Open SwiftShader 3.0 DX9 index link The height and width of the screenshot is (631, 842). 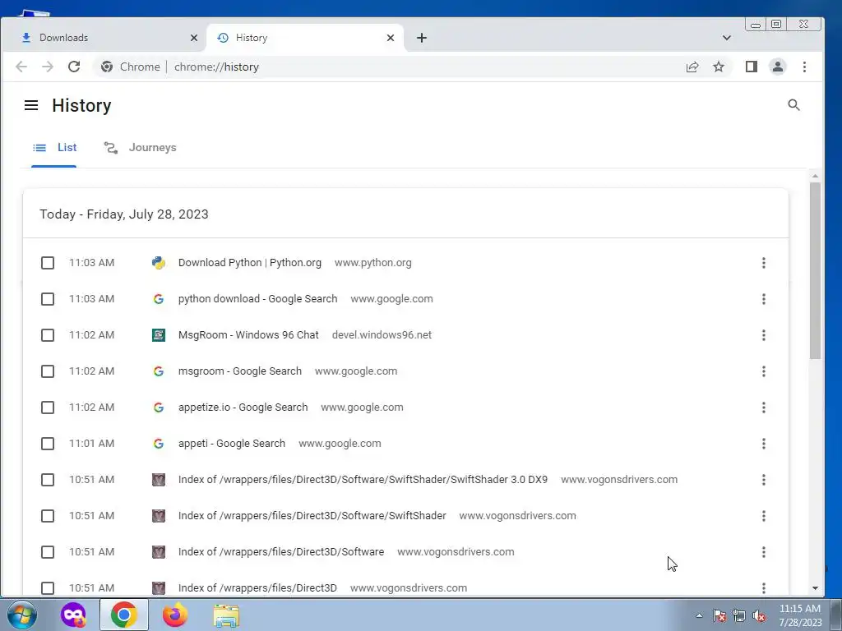point(363,480)
